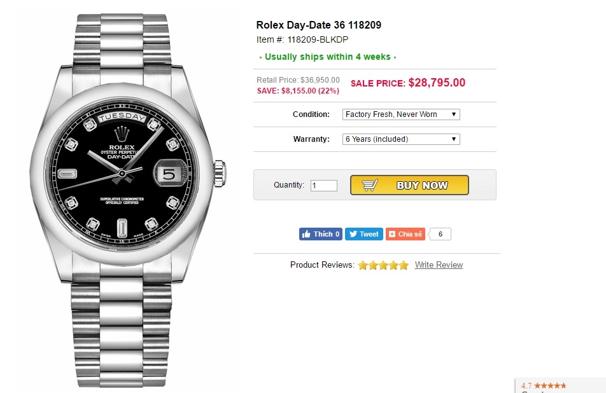
Task: Open the Condition dropdown
Action: pos(400,114)
